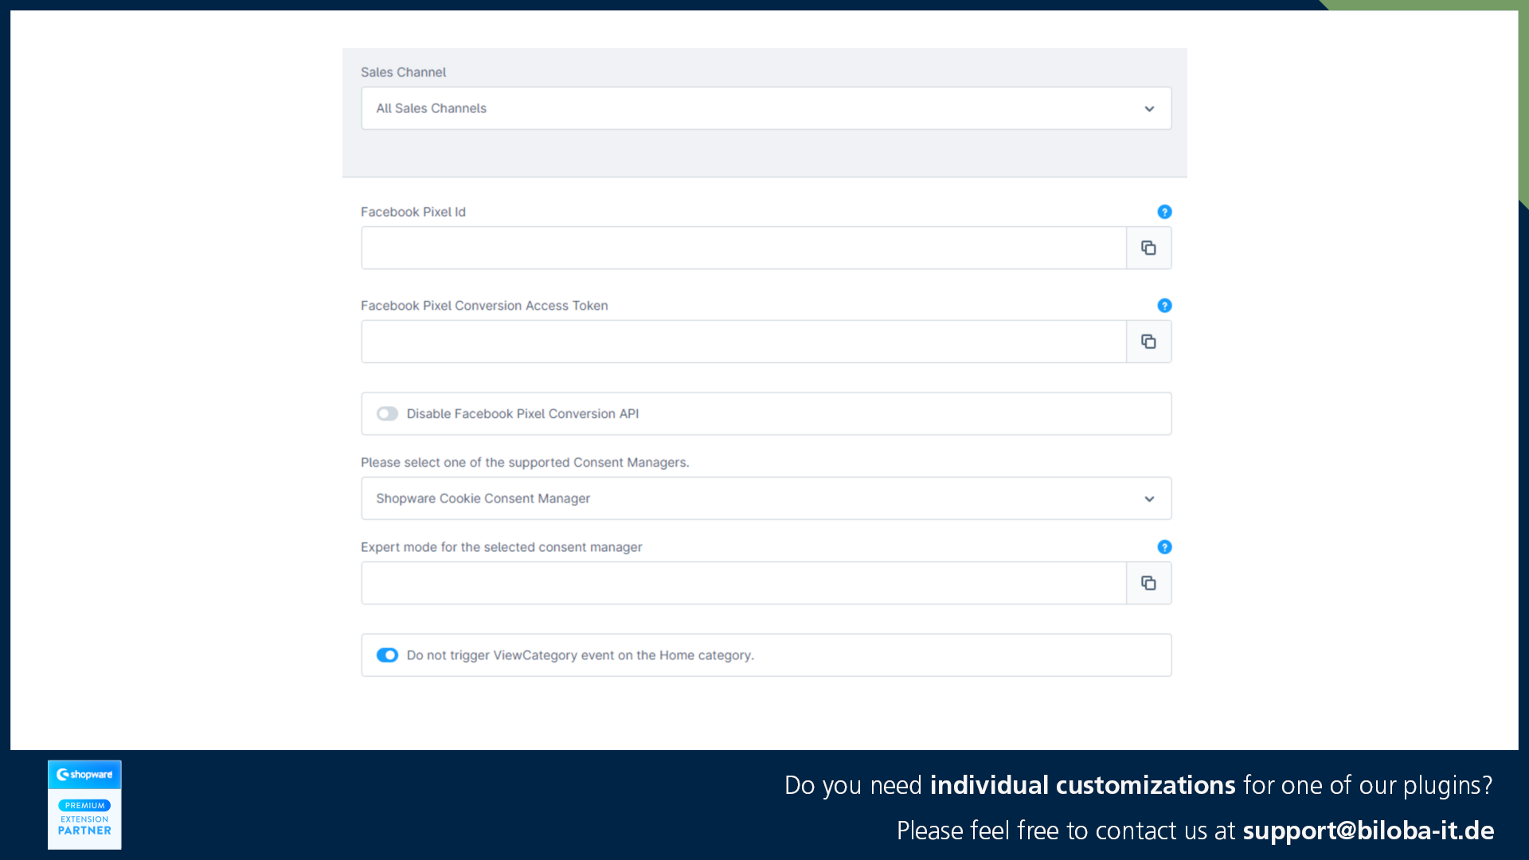Copy the Facebook Pixel Id field value
Image resolution: width=1529 pixels, height=860 pixels.
click(1148, 248)
